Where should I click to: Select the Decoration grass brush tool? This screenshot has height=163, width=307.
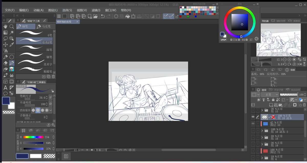pos(12,75)
